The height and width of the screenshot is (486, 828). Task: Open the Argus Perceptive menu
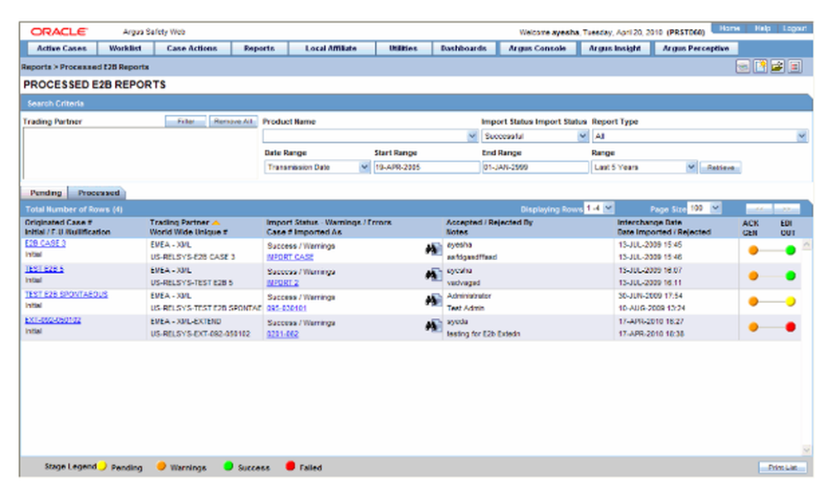[x=696, y=48]
